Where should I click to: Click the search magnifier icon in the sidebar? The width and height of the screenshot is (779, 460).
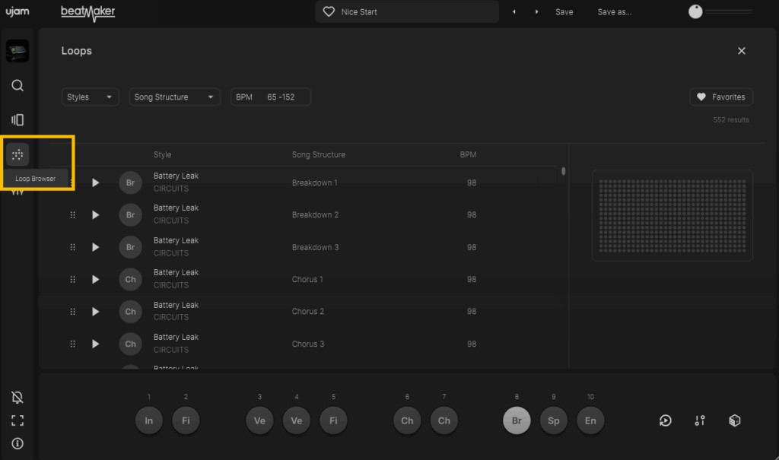tap(17, 85)
